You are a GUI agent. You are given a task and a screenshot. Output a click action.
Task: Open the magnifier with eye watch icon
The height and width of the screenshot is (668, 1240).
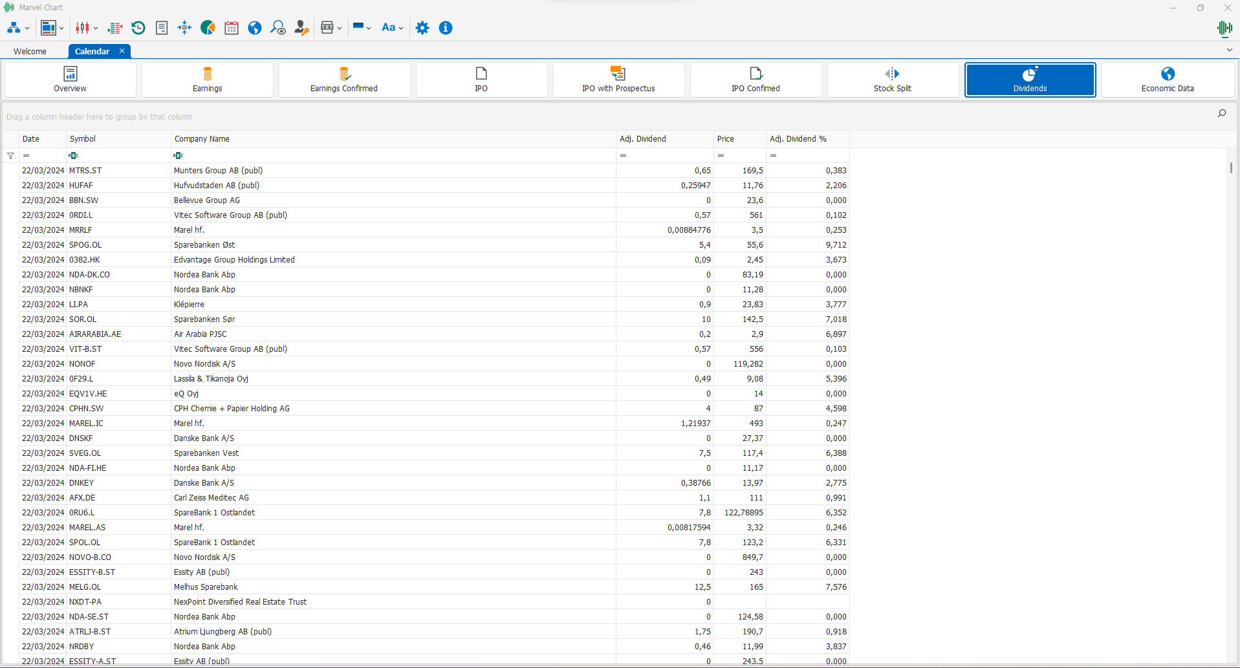278,28
